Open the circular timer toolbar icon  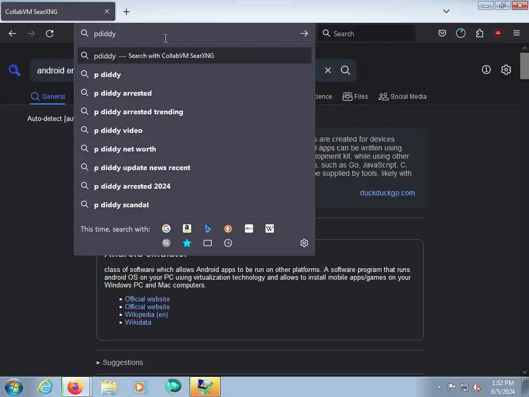pos(460,33)
